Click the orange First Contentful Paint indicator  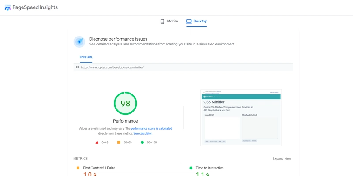pyautogui.click(x=78, y=168)
